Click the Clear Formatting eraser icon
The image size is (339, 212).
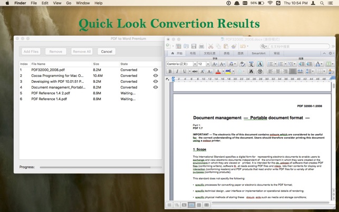[x=243, y=64]
